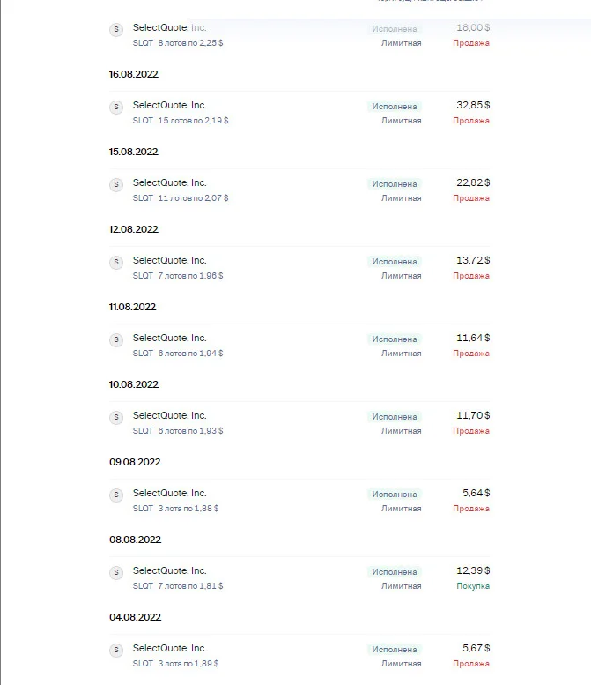The width and height of the screenshot is (591, 685).
Task: Click the 11.08.2022 date header
Action: pyautogui.click(x=132, y=307)
